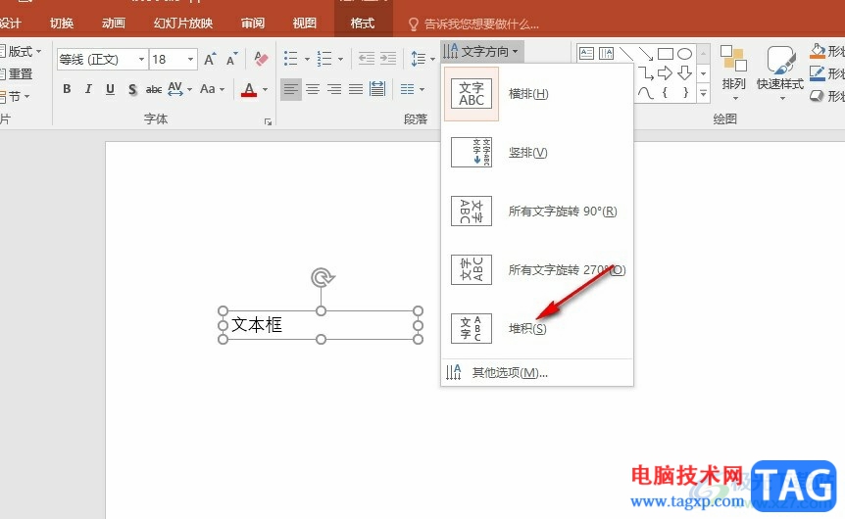Select arrow line shape
Screen dimensions: 845x519
click(646, 53)
